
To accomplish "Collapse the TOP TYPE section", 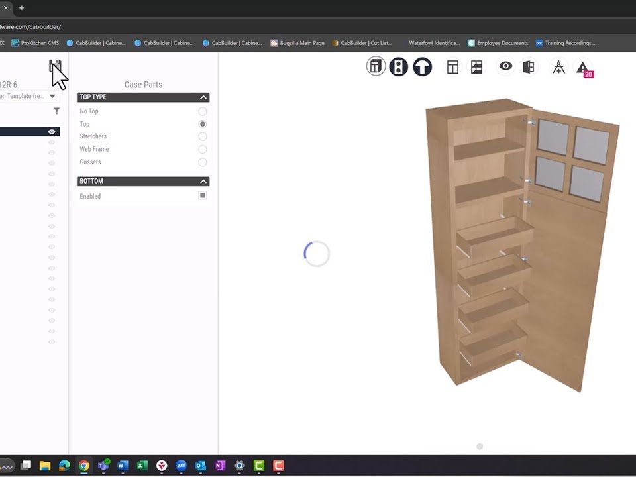I will (204, 97).
